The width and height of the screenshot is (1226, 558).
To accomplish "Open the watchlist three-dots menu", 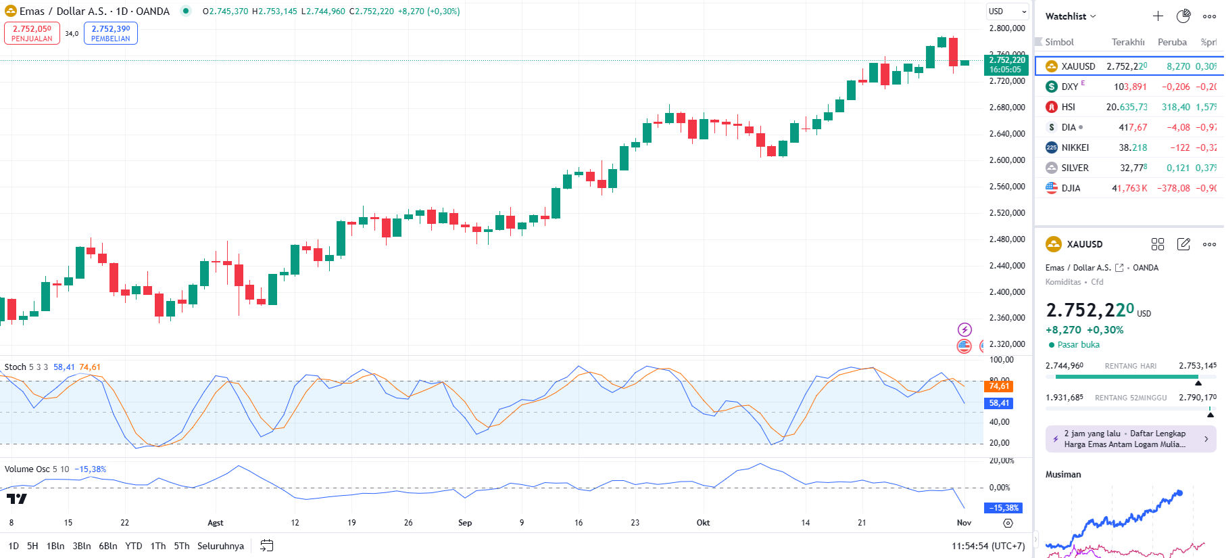I will click(x=1209, y=16).
